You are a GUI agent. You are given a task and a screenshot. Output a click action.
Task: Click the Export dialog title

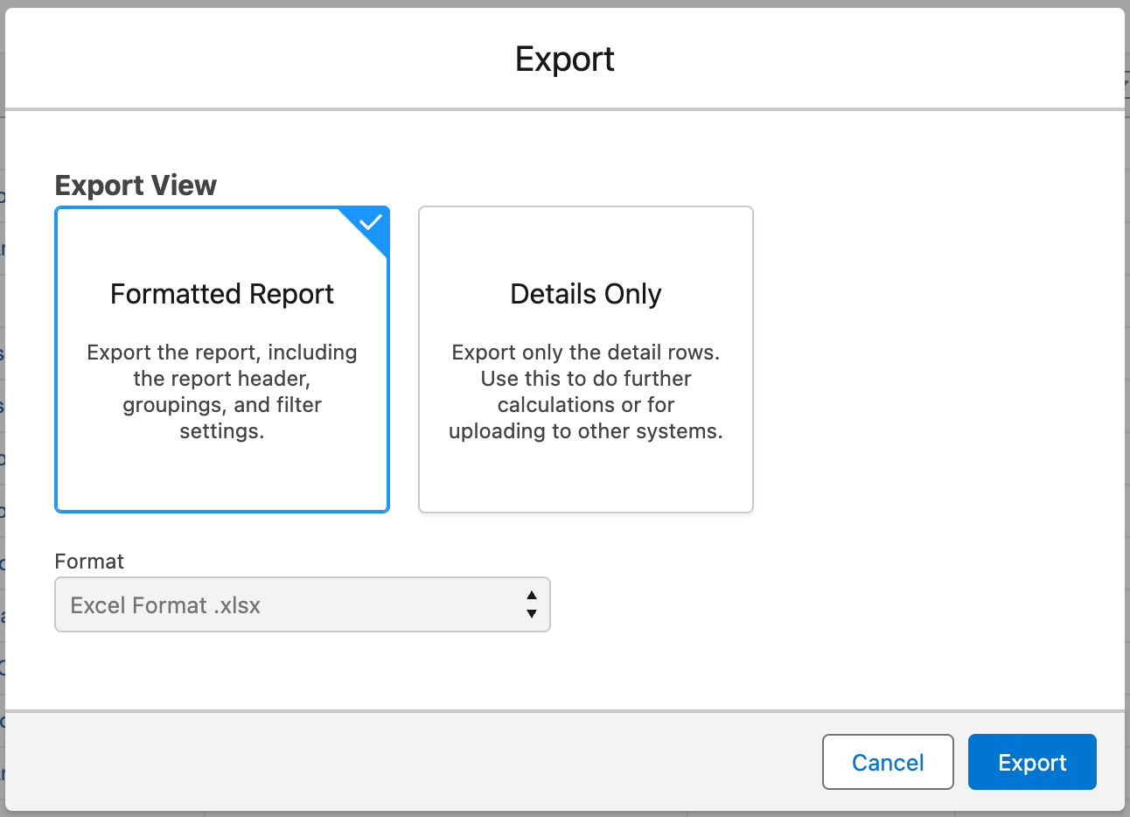(565, 59)
